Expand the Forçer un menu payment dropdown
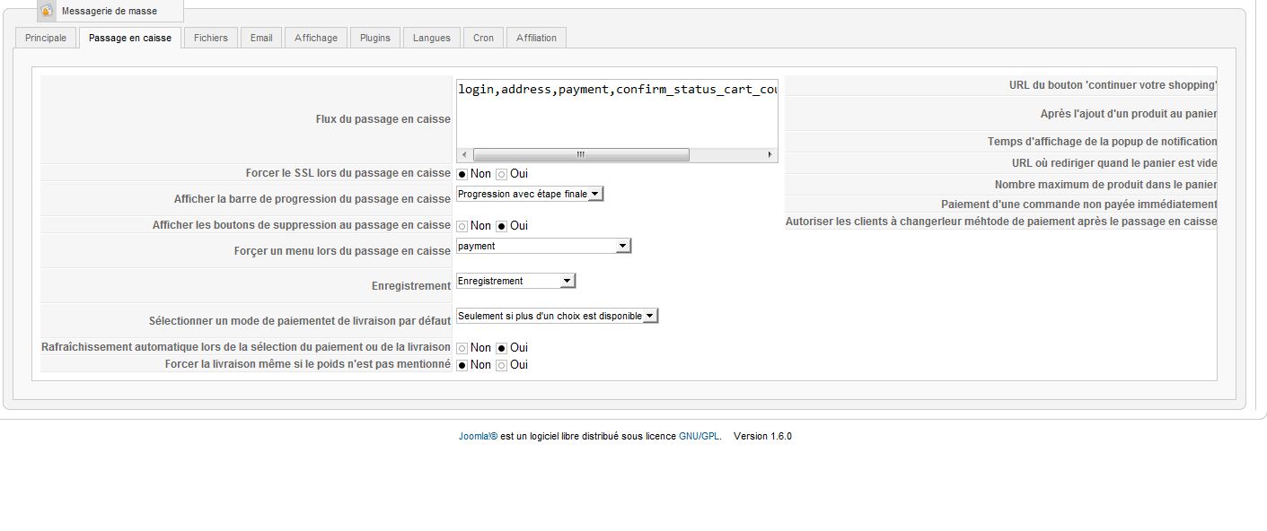1267x531 pixels. coord(623,246)
